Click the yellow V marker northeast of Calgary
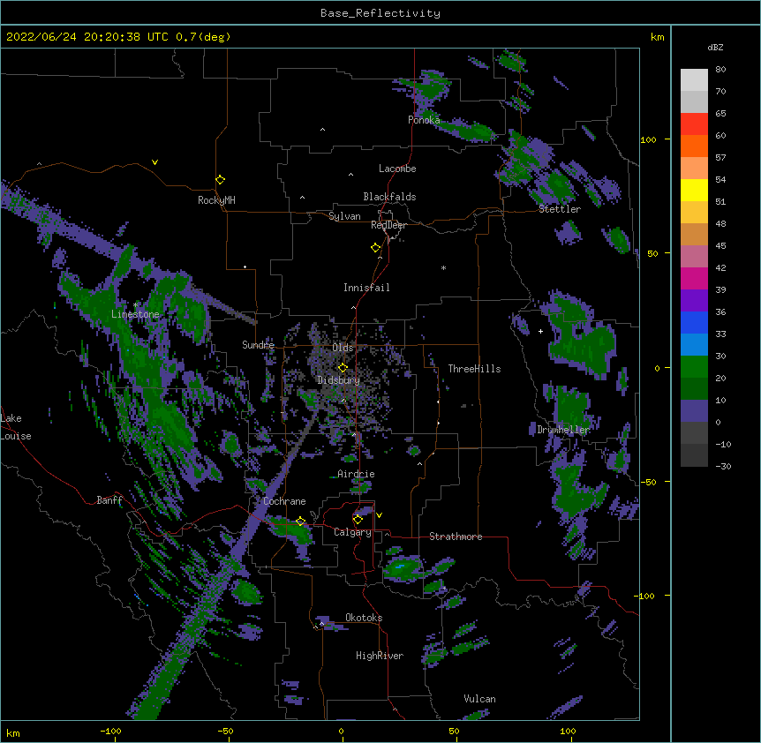 pyautogui.click(x=379, y=515)
